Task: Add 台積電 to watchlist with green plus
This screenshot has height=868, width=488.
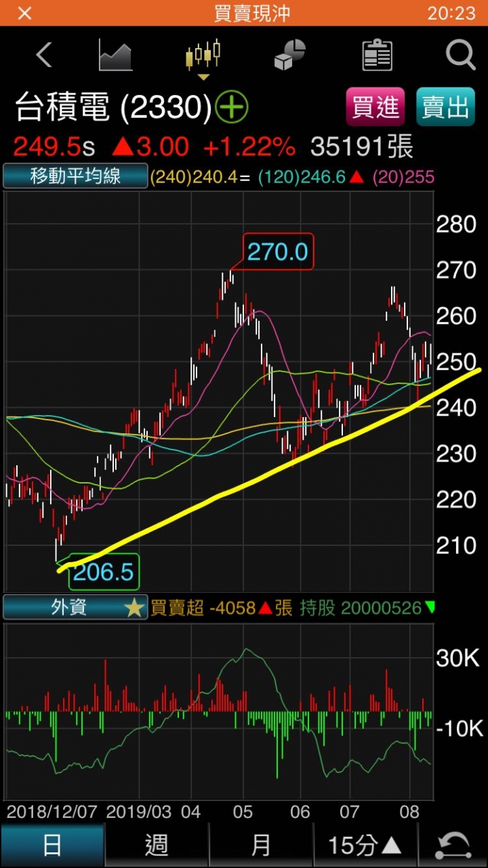Action: pos(232,107)
